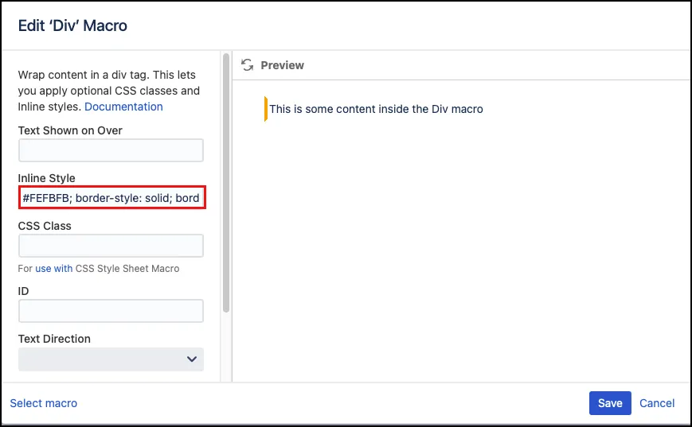Go back to Select macro
The image size is (692, 427).
pos(43,403)
